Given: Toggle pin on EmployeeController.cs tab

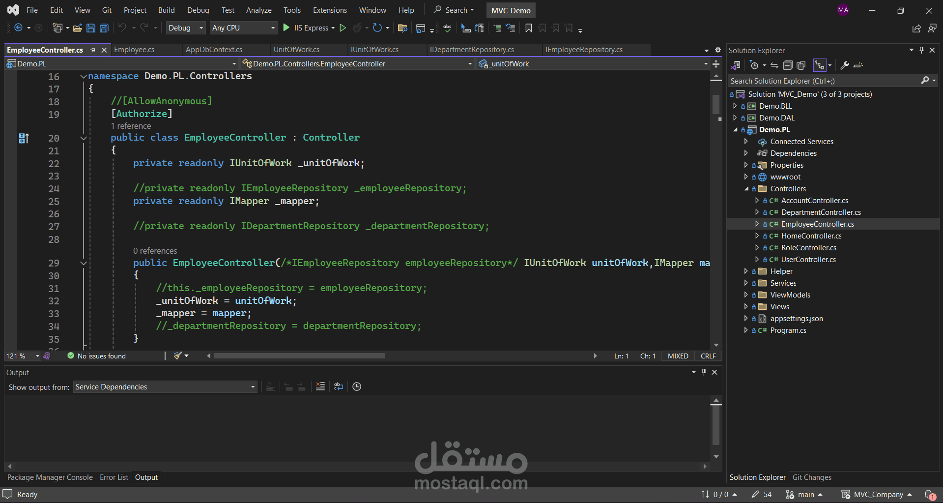Looking at the screenshot, I should (92, 50).
